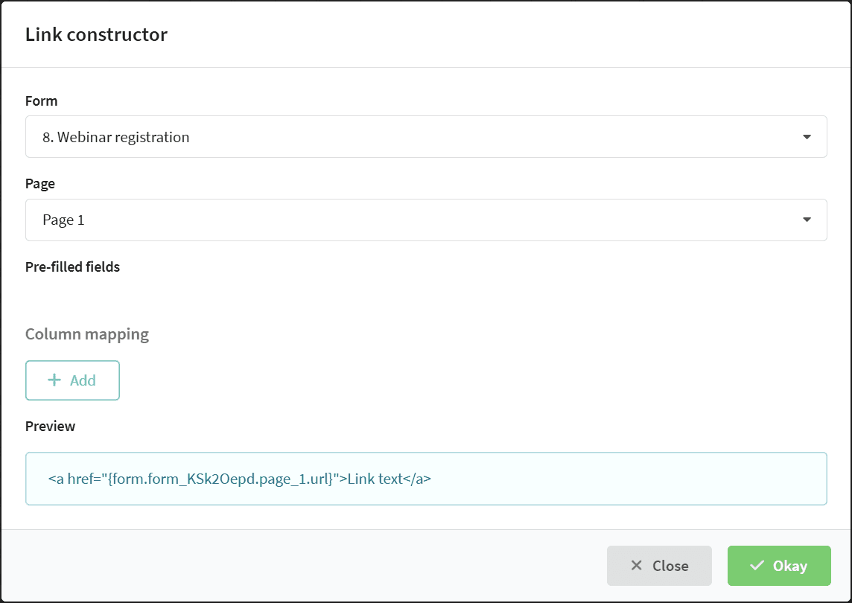
Task: Open the Page dropdown showing Page 1
Action: [426, 220]
